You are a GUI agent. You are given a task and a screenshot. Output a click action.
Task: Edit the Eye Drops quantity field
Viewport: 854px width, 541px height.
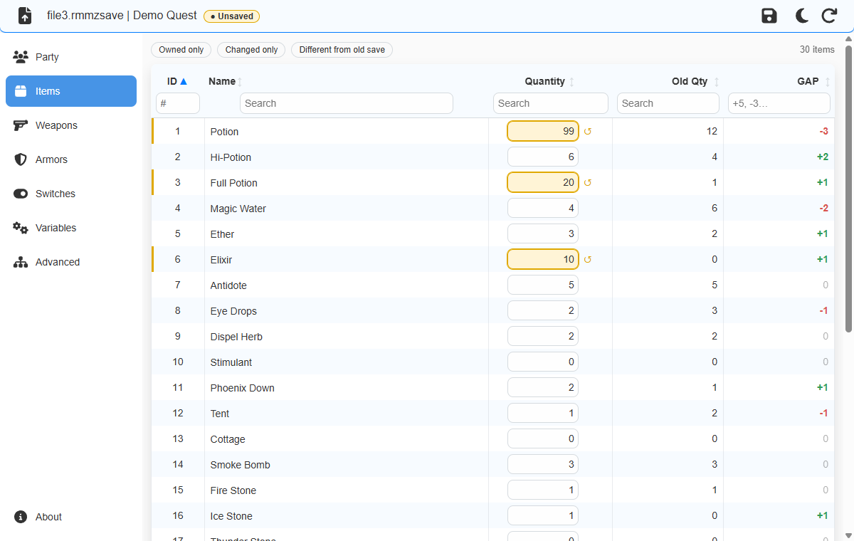pos(543,310)
